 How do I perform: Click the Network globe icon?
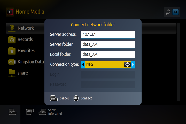[12, 28]
